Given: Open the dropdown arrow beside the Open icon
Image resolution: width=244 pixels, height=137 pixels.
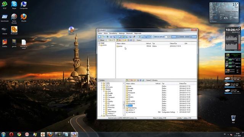Looking at the screenshot, I should point(105,37).
